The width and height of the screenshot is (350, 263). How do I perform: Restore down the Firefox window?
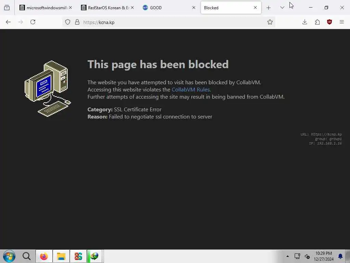click(326, 8)
